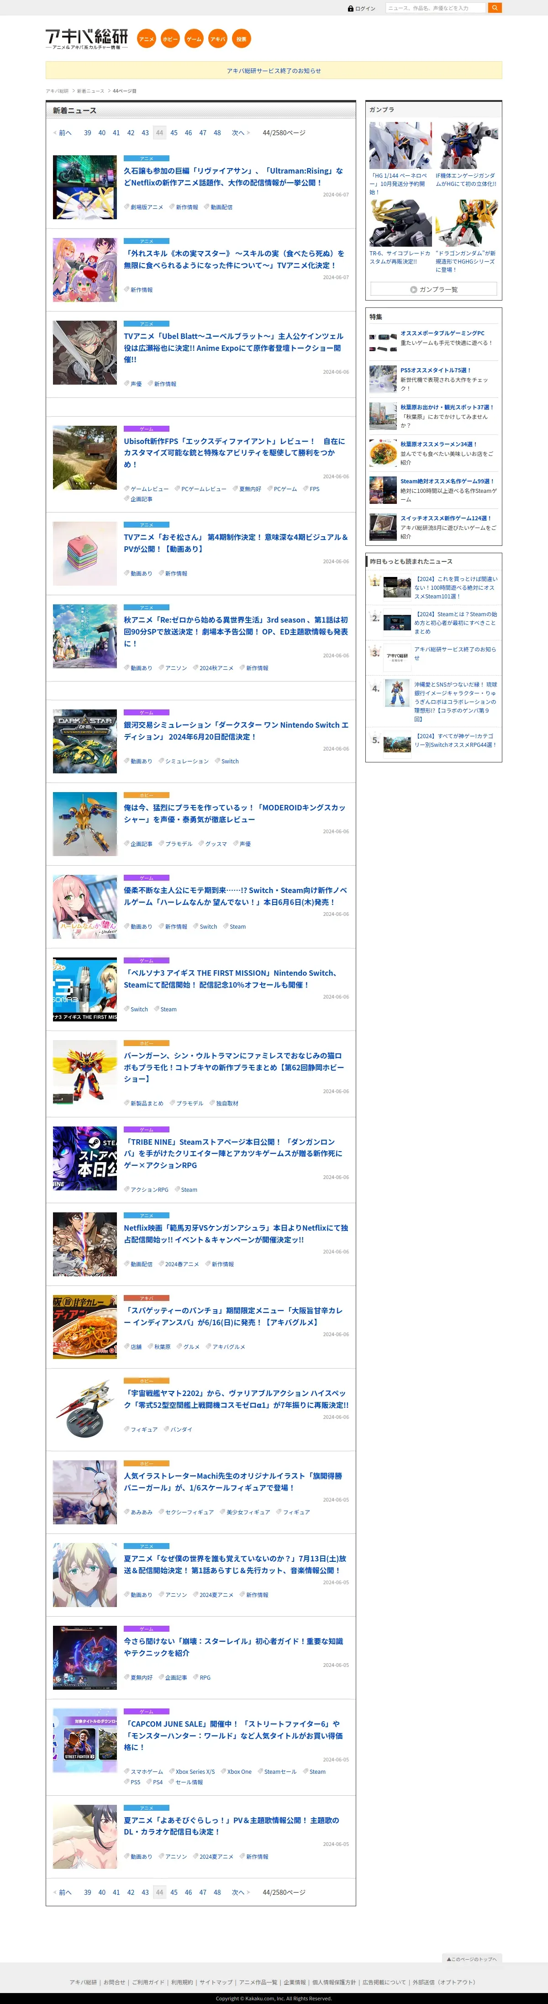Click the セール情報 tag

[188, 1782]
